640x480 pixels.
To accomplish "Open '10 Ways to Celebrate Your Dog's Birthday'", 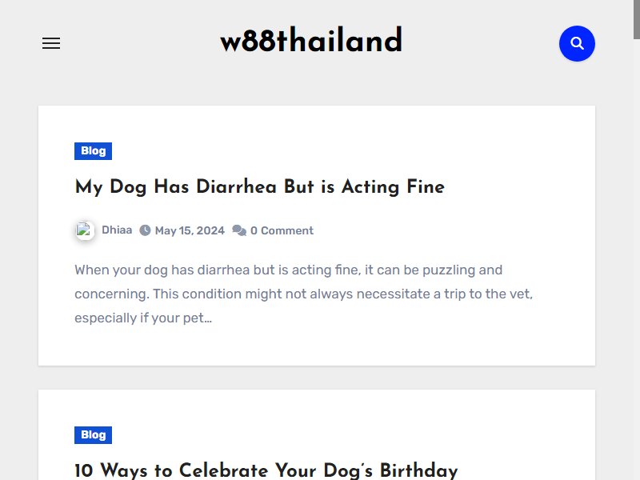I will 266,470.
